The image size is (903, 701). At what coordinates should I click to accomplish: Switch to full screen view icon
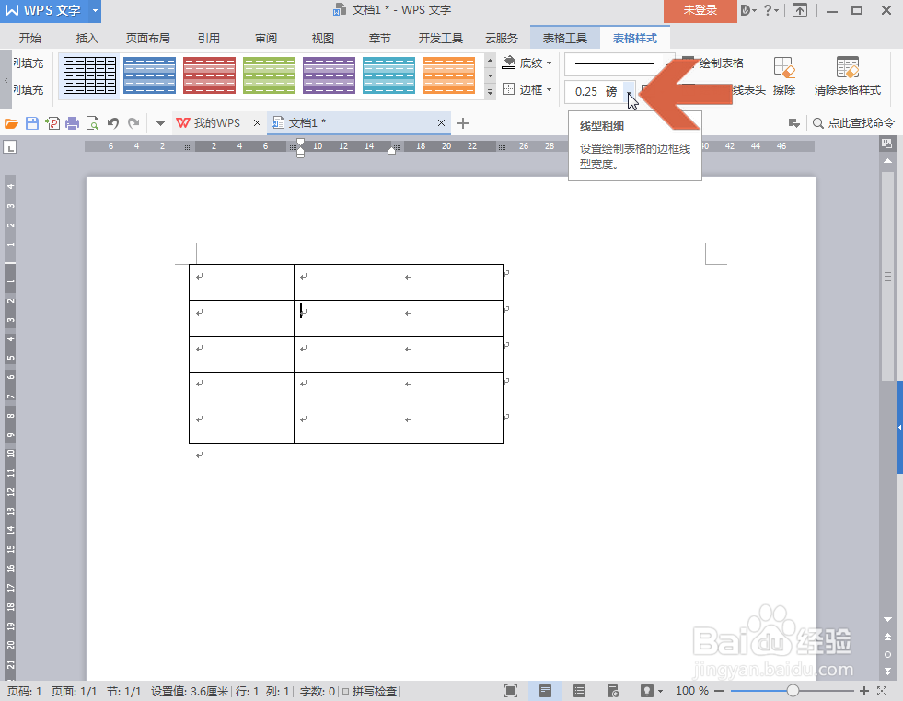(510, 691)
